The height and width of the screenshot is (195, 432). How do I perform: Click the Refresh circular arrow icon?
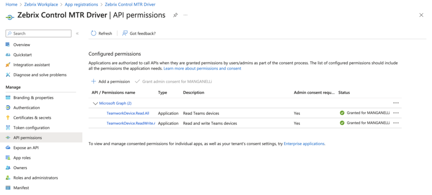(94, 33)
